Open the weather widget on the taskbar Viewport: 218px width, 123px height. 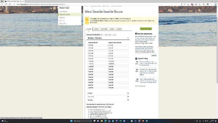[4, 121]
